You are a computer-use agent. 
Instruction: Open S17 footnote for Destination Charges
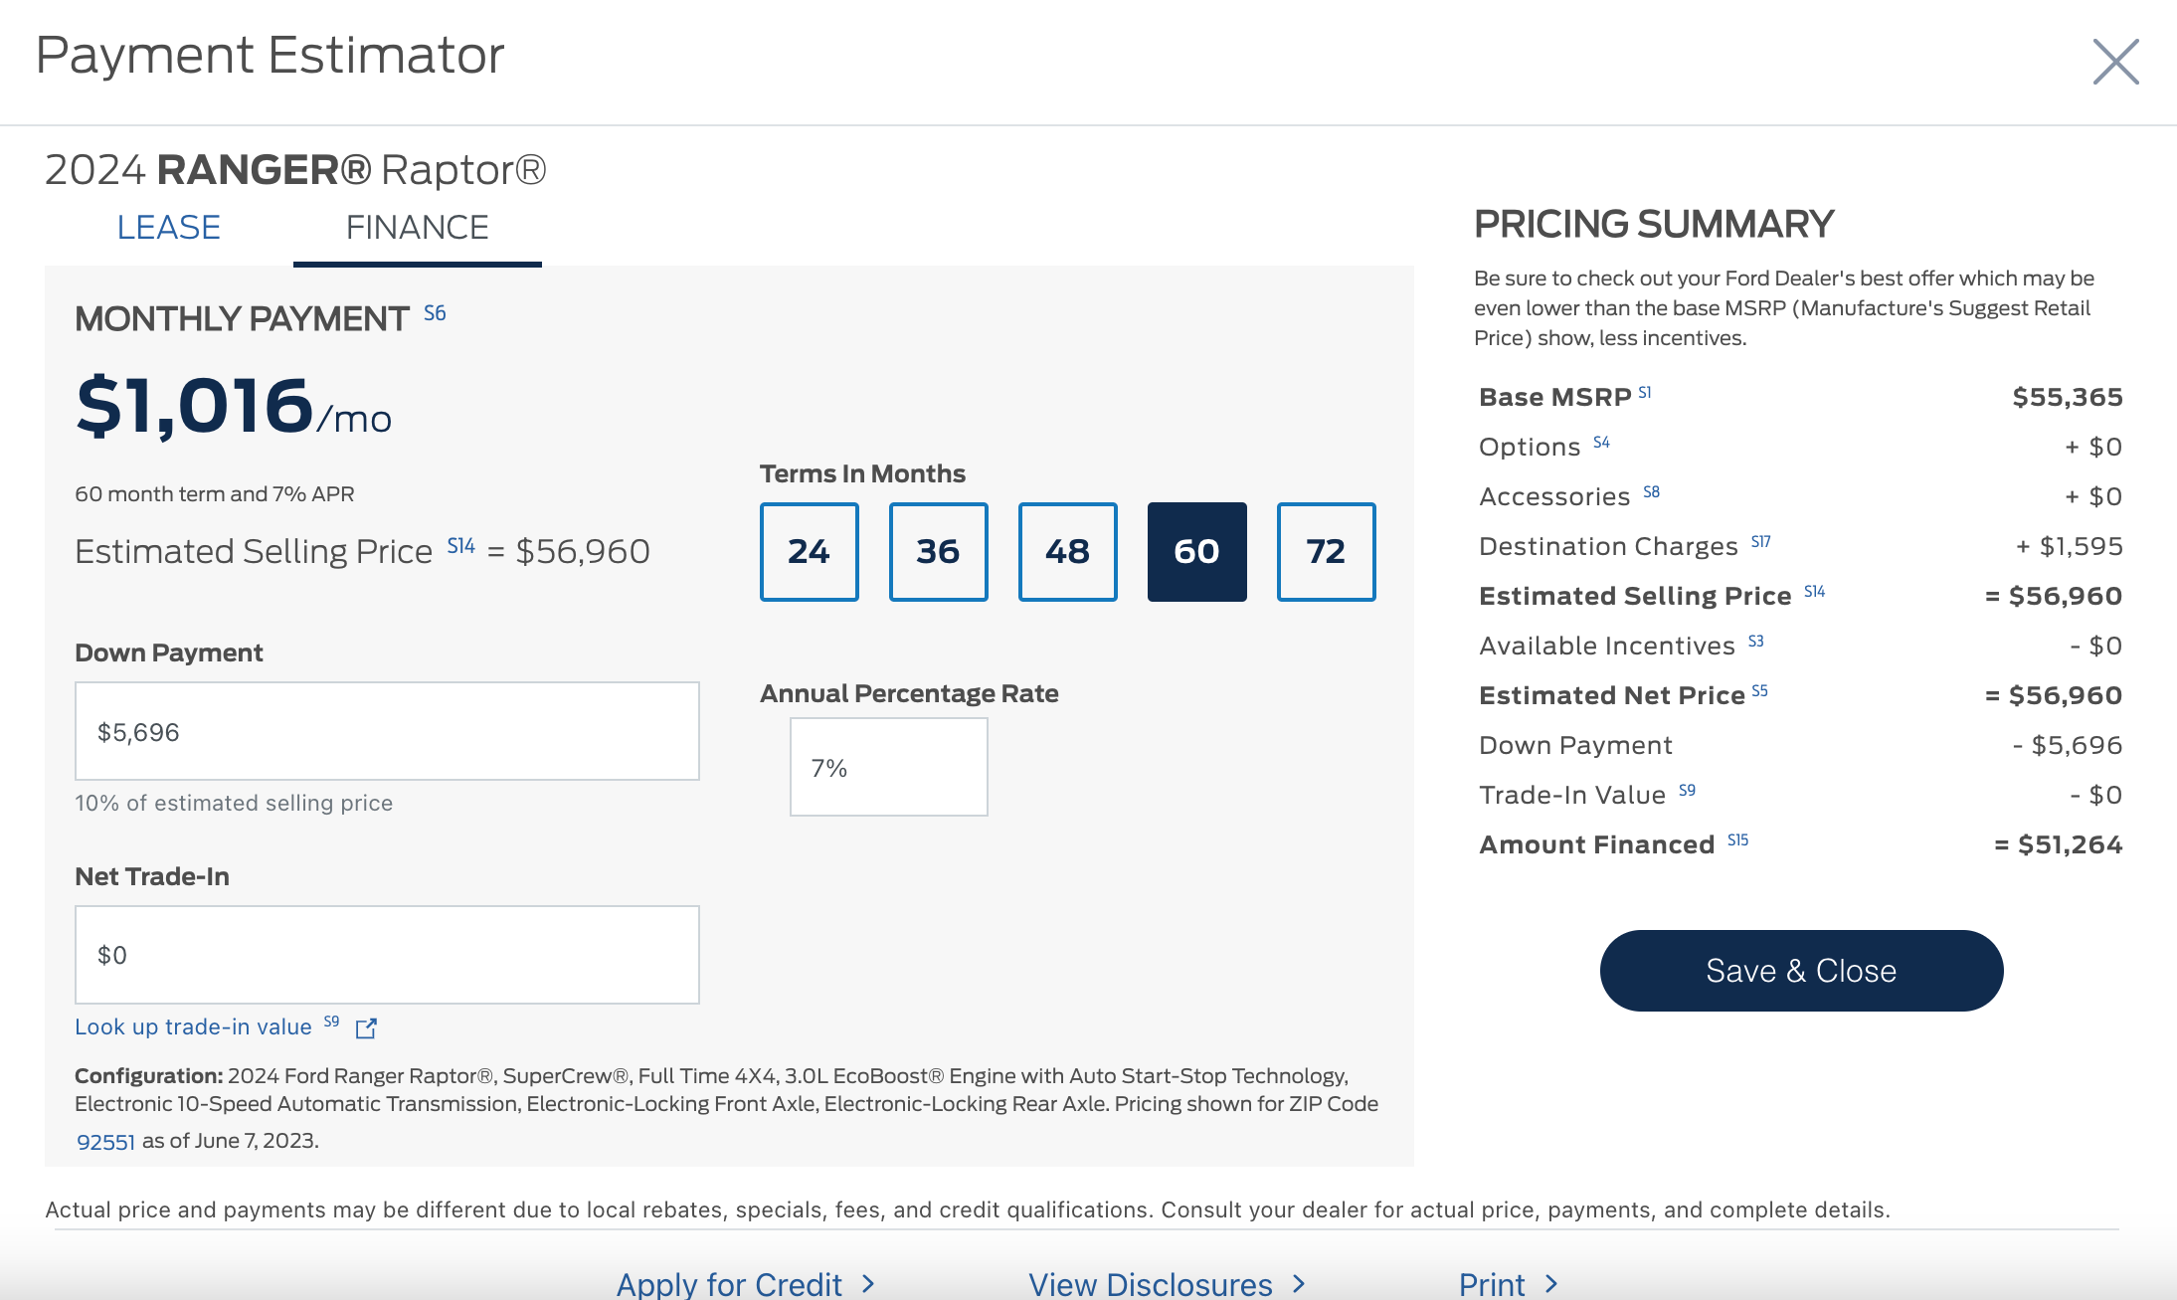1760,542
